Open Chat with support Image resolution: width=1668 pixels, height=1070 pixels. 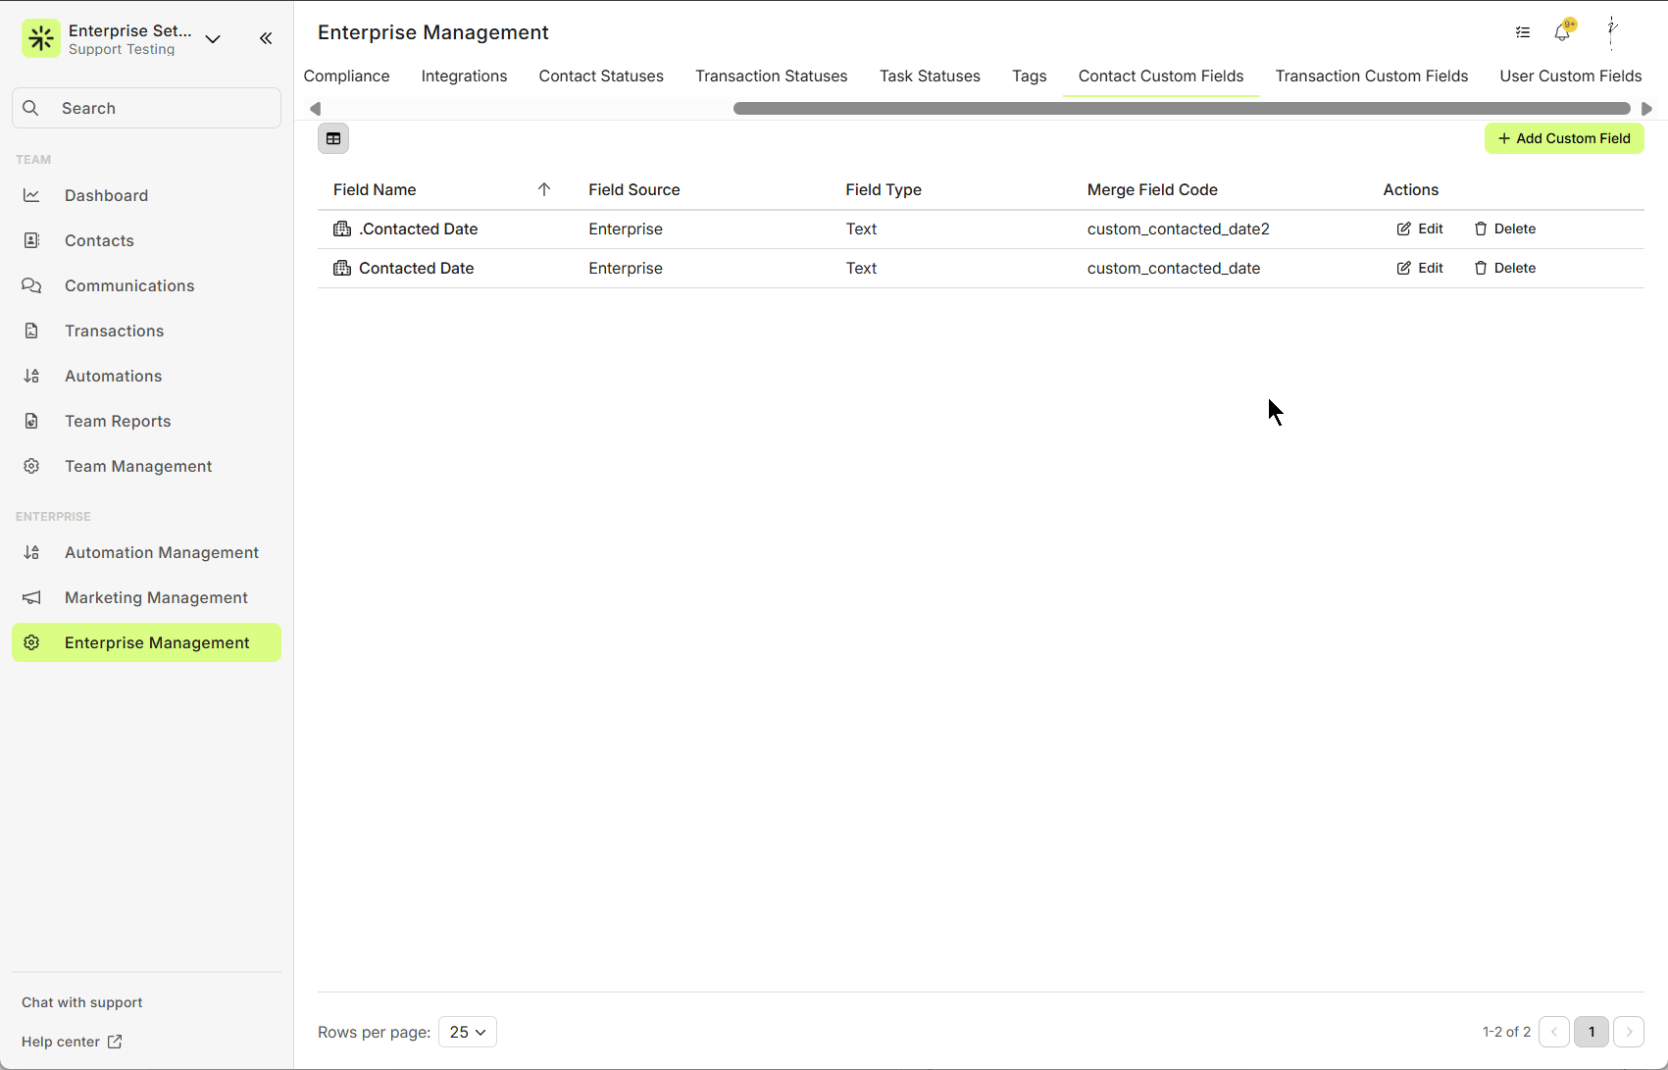[82, 1002]
